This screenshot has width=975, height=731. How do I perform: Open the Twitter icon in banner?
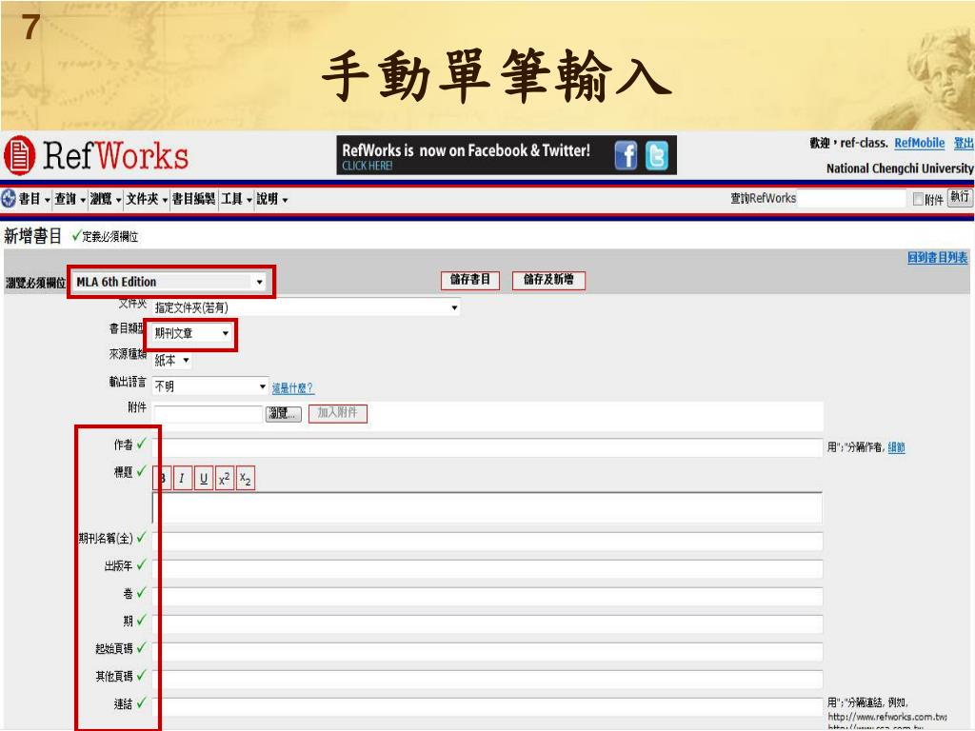pyautogui.click(x=657, y=155)
